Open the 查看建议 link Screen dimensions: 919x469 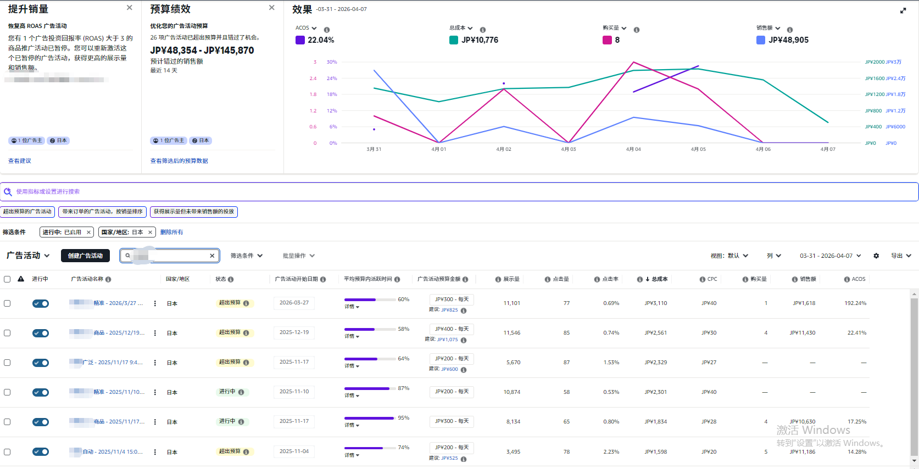[x=20, y=161]
